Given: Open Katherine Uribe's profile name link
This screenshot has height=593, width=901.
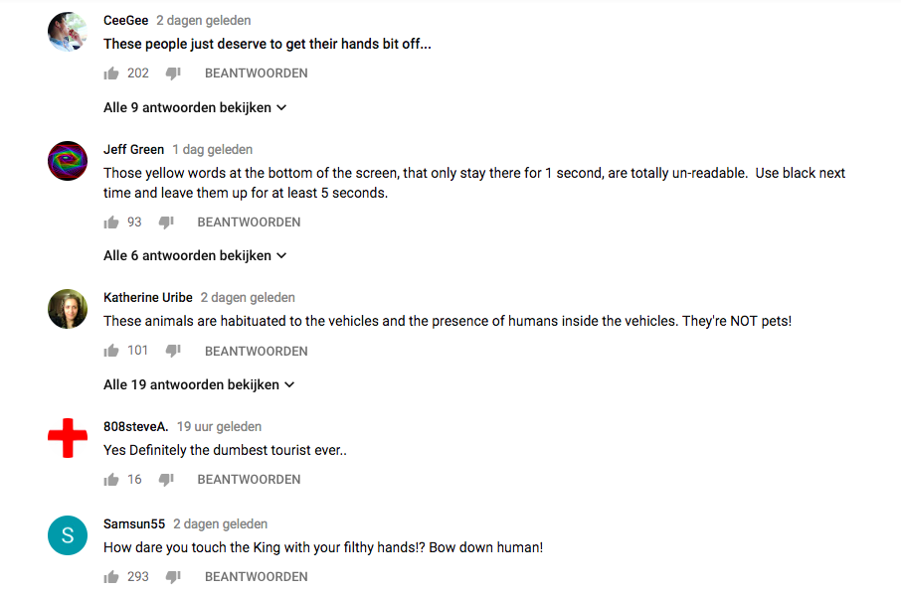Looking at the screenshot, I should tap(148, 298).
